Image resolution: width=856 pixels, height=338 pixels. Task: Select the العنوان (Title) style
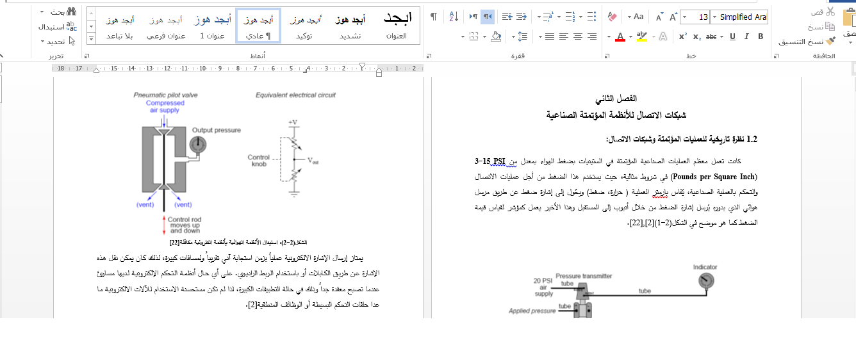tap(397, 26)
